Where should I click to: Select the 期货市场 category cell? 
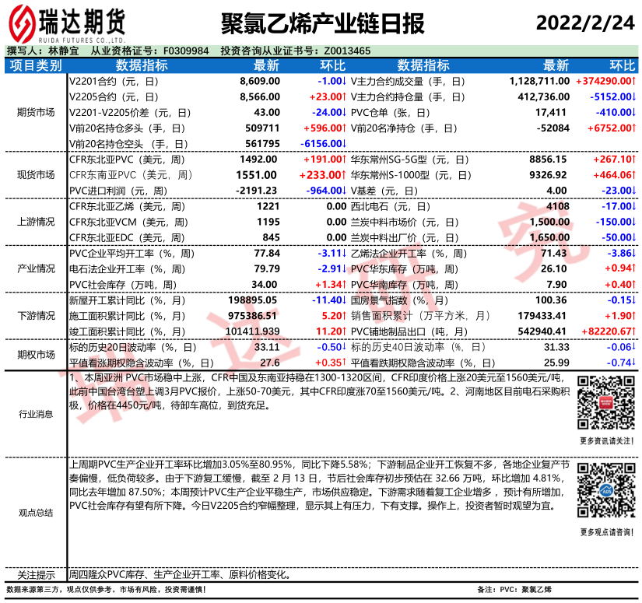pyautogui.click(x=36, y=112)
